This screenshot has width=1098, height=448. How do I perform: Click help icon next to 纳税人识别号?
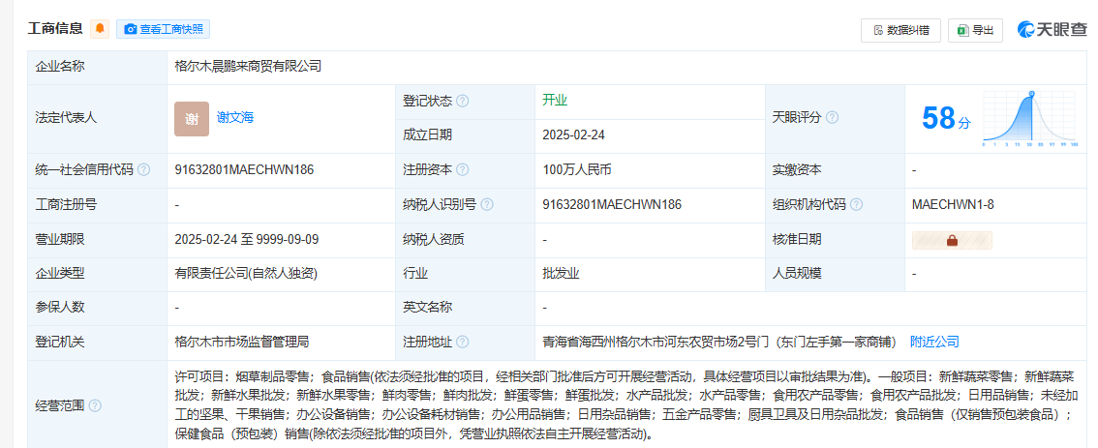coord(487,205)
